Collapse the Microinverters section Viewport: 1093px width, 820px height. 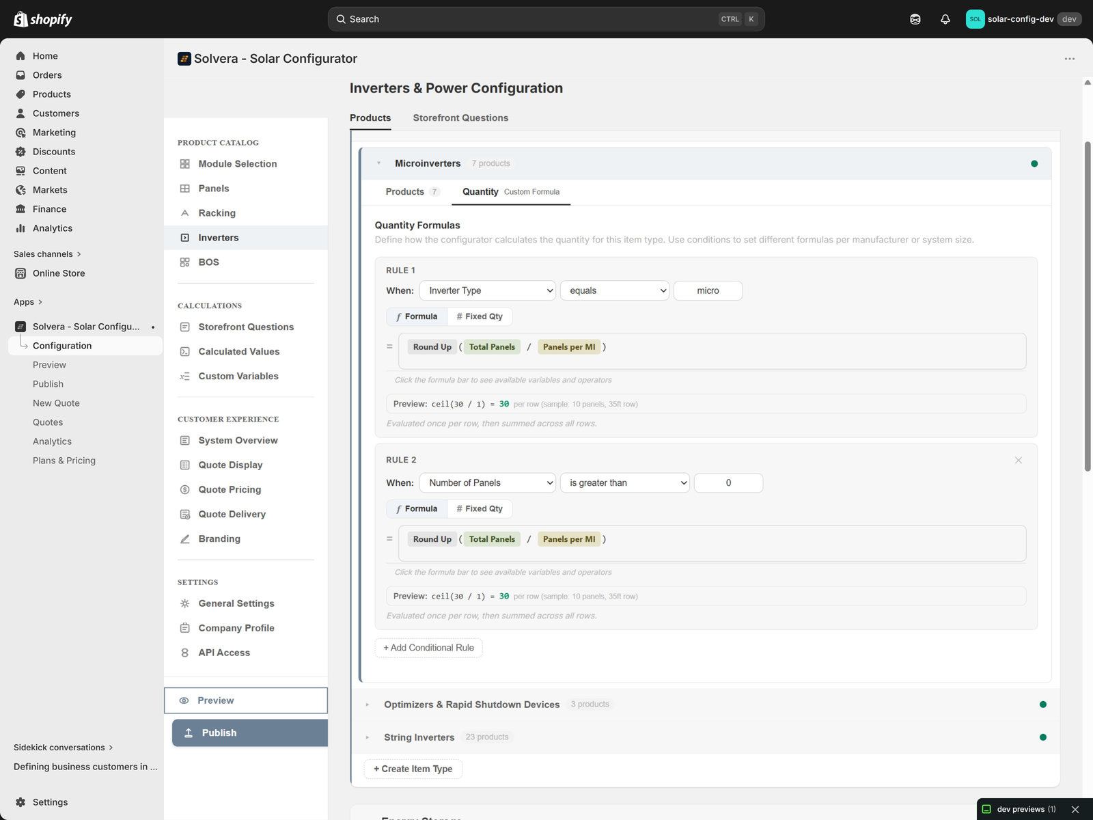379,163
